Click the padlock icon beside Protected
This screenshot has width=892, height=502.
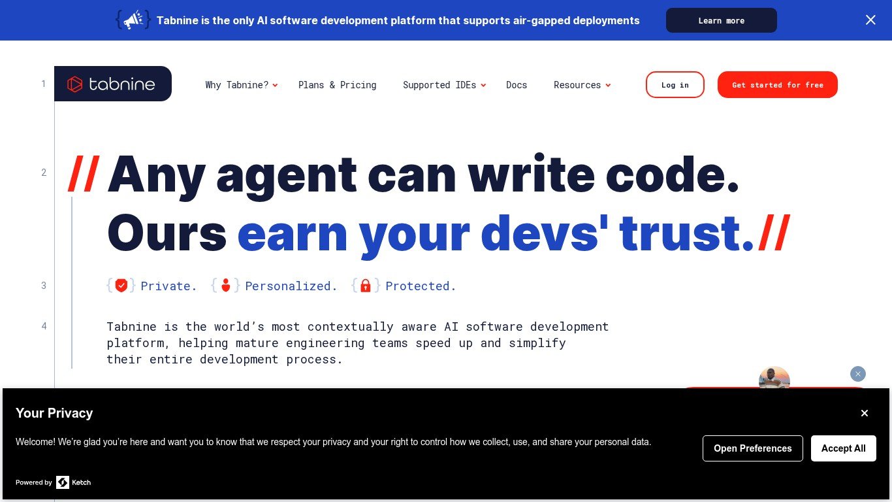coord(366,286)
